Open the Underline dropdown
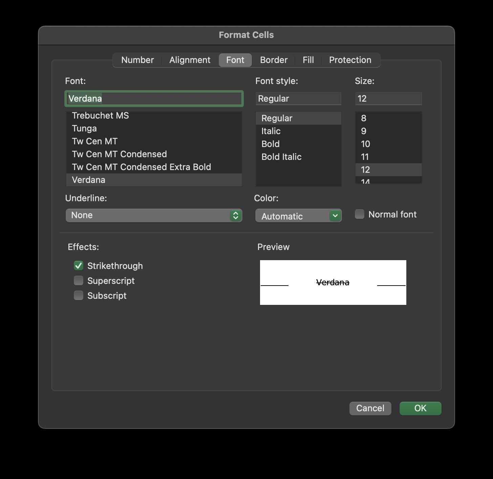The image size is (493, 479). coord(154,215)
